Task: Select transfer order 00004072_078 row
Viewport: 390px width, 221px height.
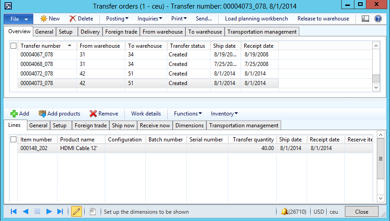Action: [37, 74]
